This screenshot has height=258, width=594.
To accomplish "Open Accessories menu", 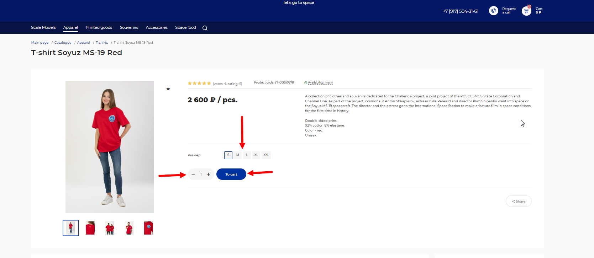I will tap(157, 27).
